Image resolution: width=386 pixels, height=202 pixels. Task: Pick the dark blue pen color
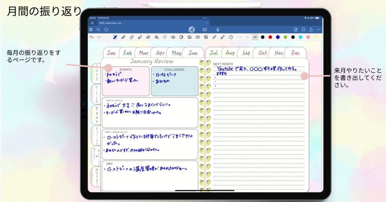pos(278,37)
